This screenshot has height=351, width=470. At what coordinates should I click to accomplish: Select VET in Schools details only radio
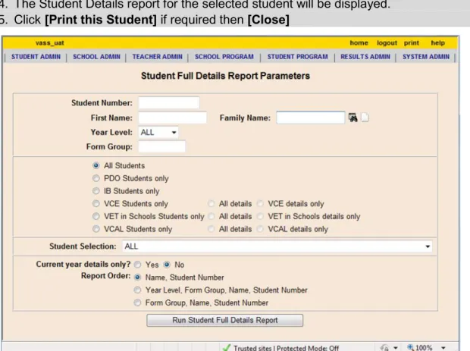(260, 216)
